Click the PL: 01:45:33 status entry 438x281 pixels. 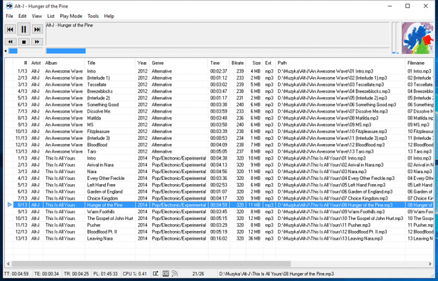point(105,274)
